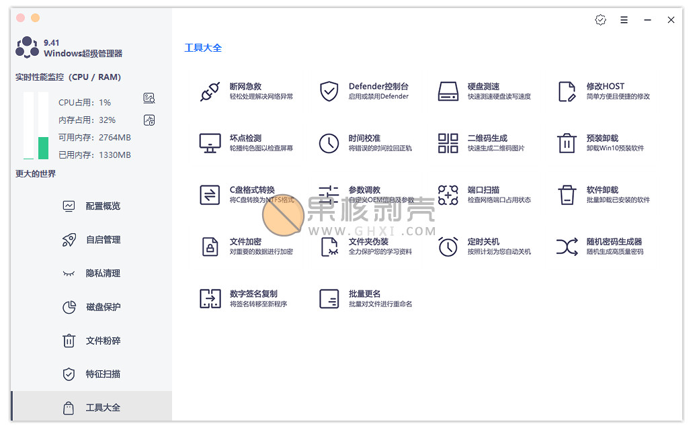Click the 批量更名 tool label
The width and height of the screenshot is (695, 428).
click(x=365, y=294)
